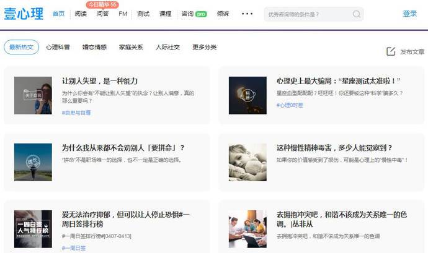Click the search magnifier icon
The width and height of the screenshot is (428, 253).
(357, 14)
